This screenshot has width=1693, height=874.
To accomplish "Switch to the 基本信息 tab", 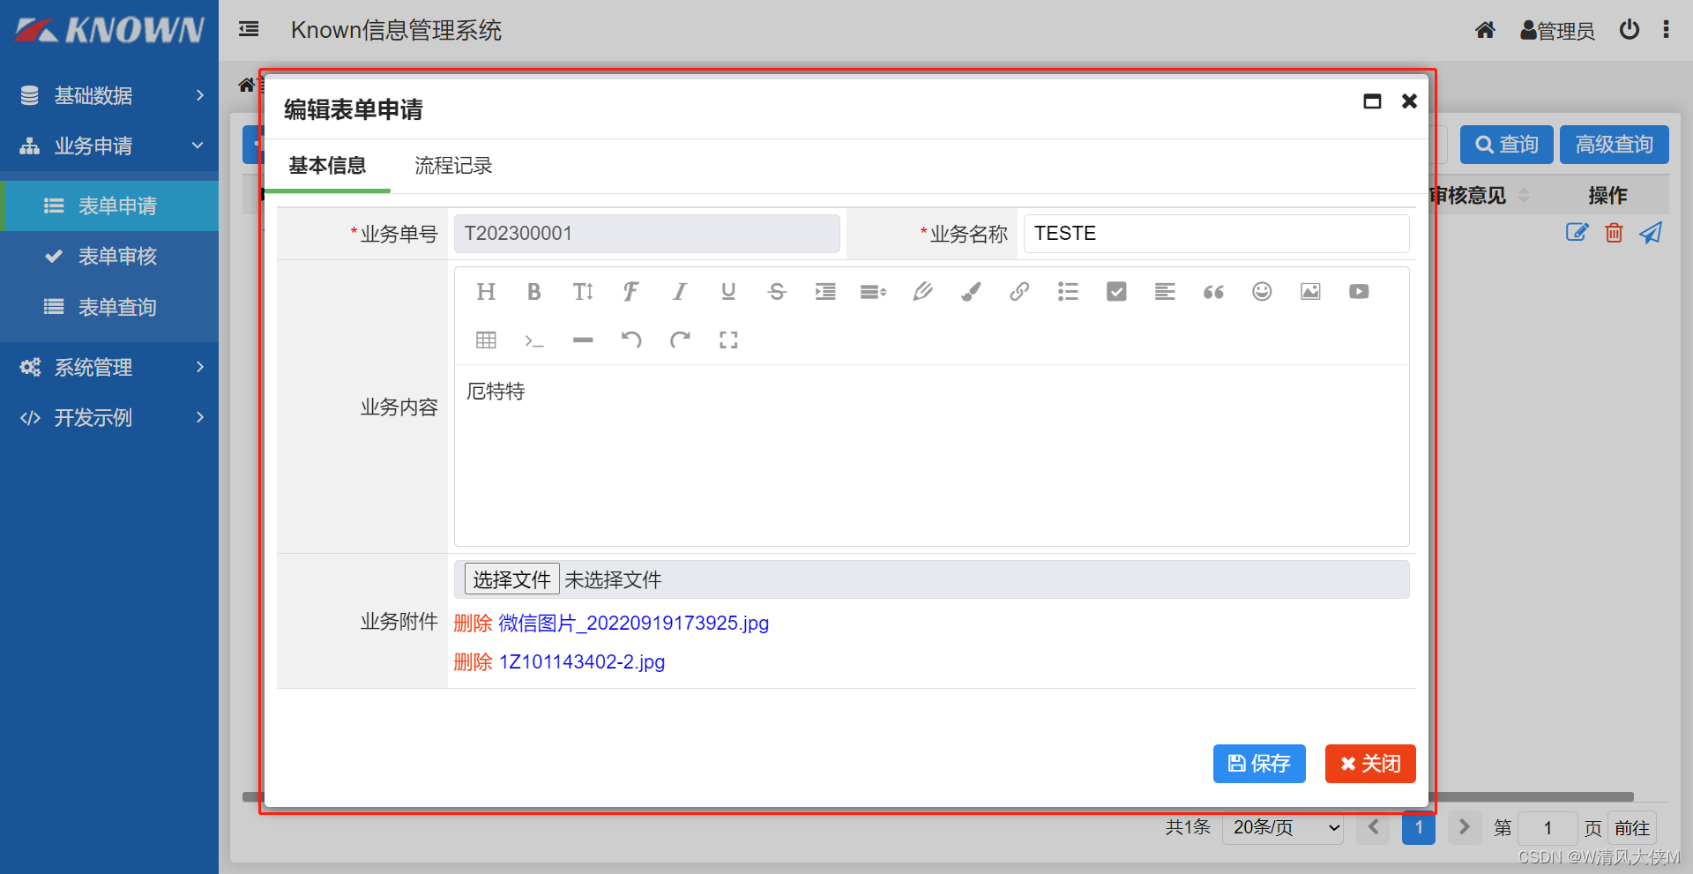I will tap(327, 166).
